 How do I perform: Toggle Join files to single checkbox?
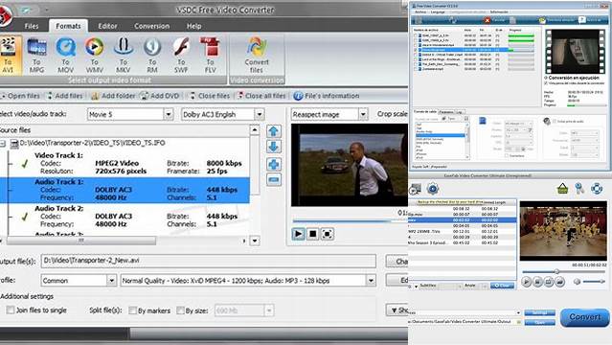click(11, 310)
